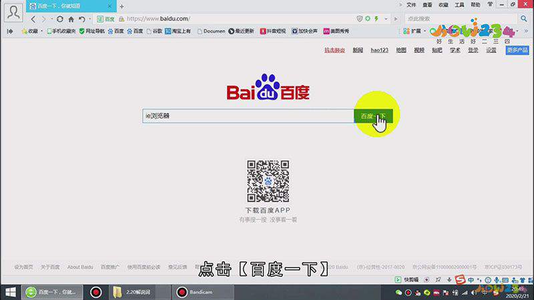534x300 pixels.
Task: Click the browser user avatar icon
Action: point(13,12)
